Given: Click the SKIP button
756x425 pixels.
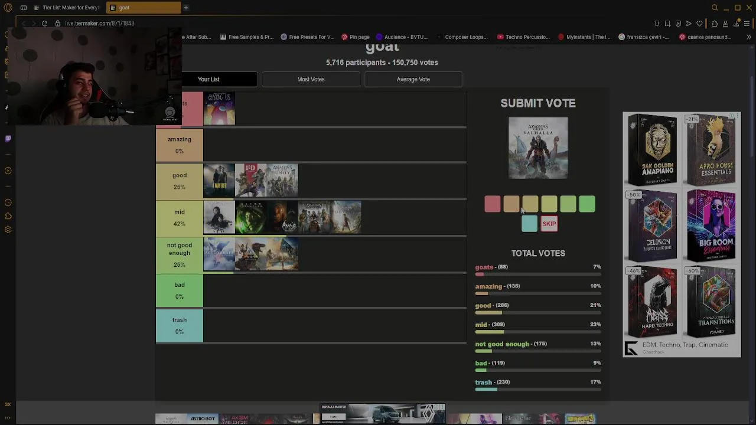Looking at the screenshot, I should [549, 224].
